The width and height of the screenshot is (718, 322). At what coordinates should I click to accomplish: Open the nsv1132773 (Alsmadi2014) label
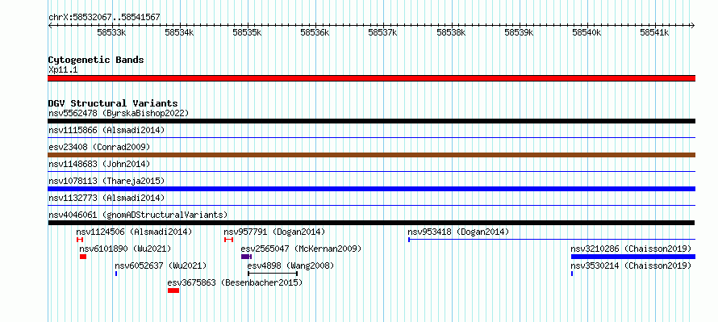point(106,198)
